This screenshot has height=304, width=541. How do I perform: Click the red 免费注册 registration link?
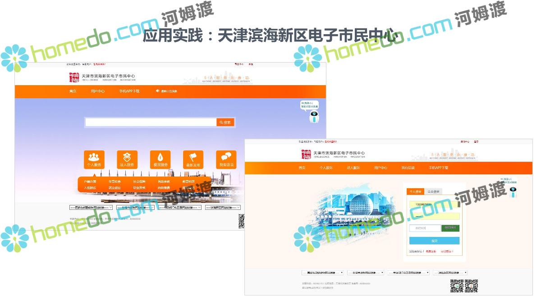pyautogui.click(x=431, y=251)
